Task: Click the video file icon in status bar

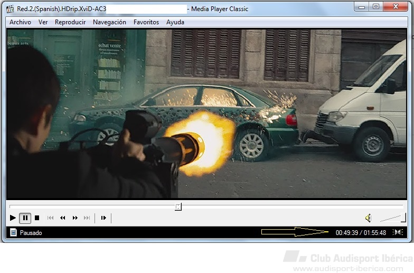Action: coord(13,232)
